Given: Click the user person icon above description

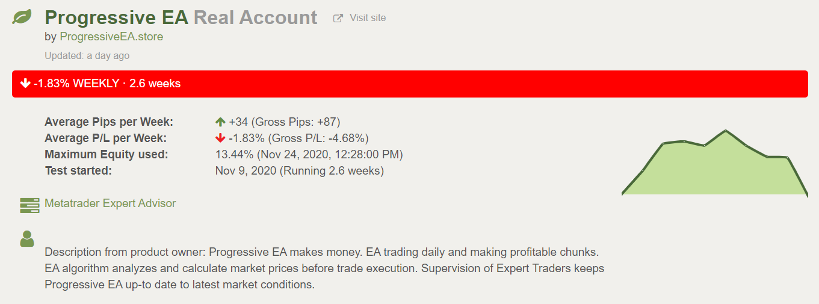Looking at the screenshot, I should pyautogui.click(x=27, y=238).
